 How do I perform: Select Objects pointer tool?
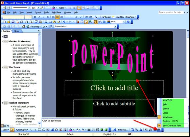point(12,130)
